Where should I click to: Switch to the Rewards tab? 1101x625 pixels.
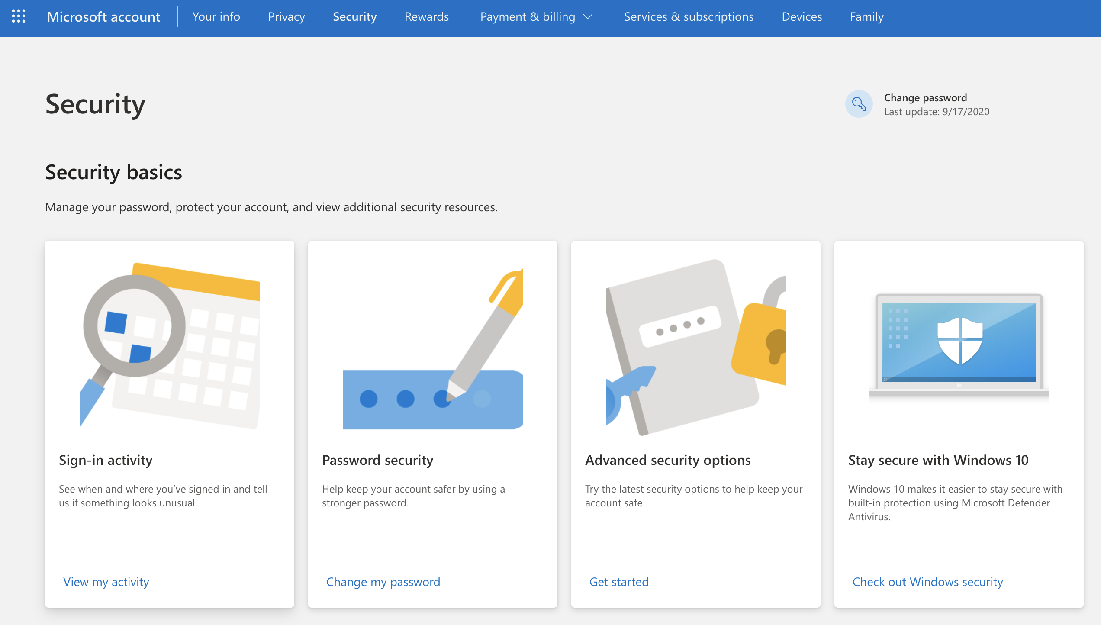(x=426, y=16)
